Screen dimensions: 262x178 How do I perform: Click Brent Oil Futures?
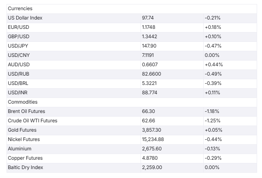[26, 111]
